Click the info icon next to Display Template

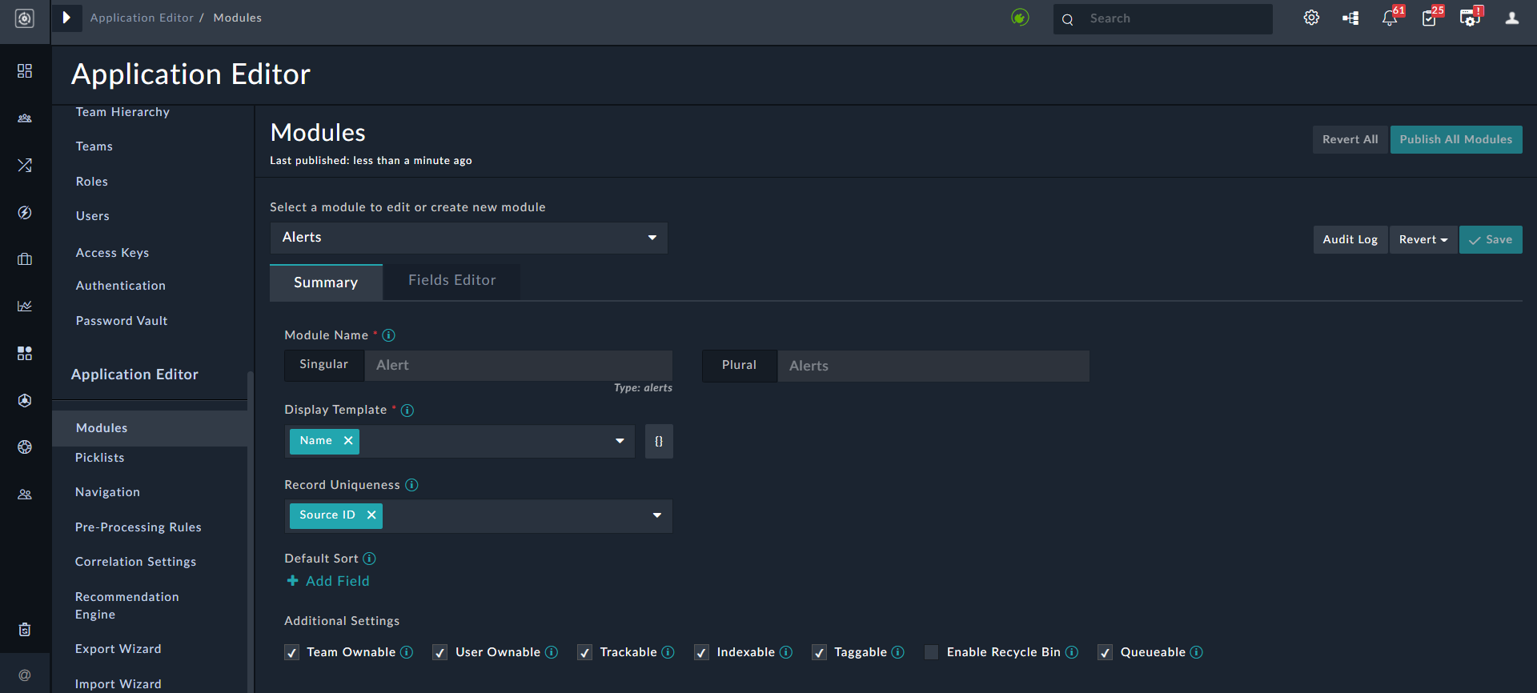coord(407,411)
